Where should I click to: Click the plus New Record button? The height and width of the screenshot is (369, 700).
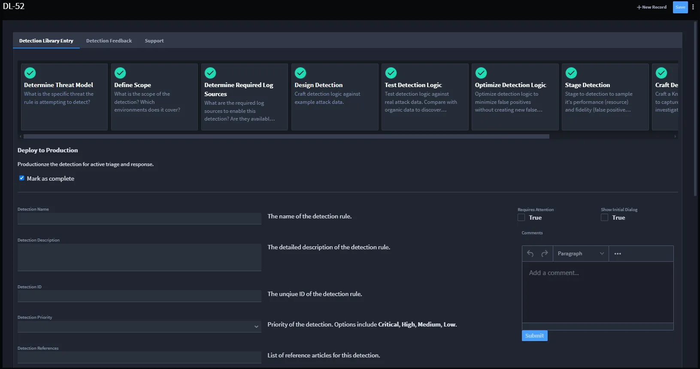tap(652, 7)
